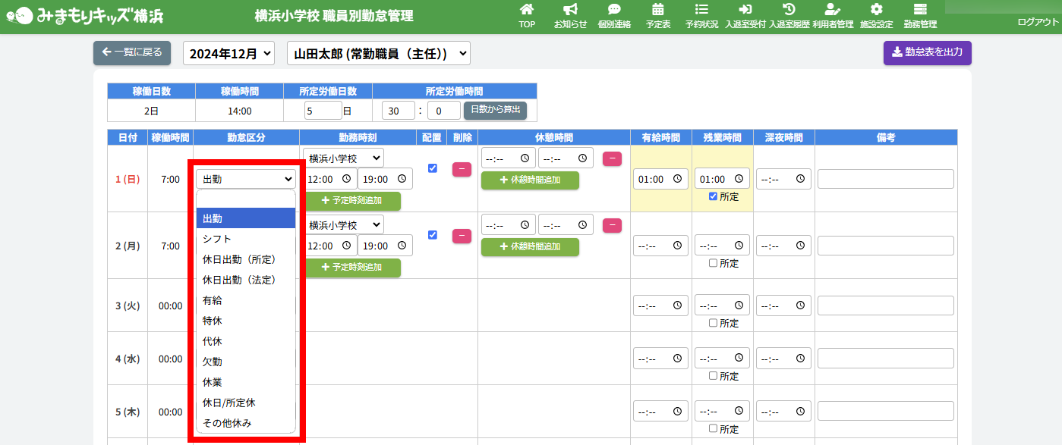The width and height of the screenshot is (1062, 445).
Task: Click the 勤怠表を出力 button
Action: tap(927, 53)
